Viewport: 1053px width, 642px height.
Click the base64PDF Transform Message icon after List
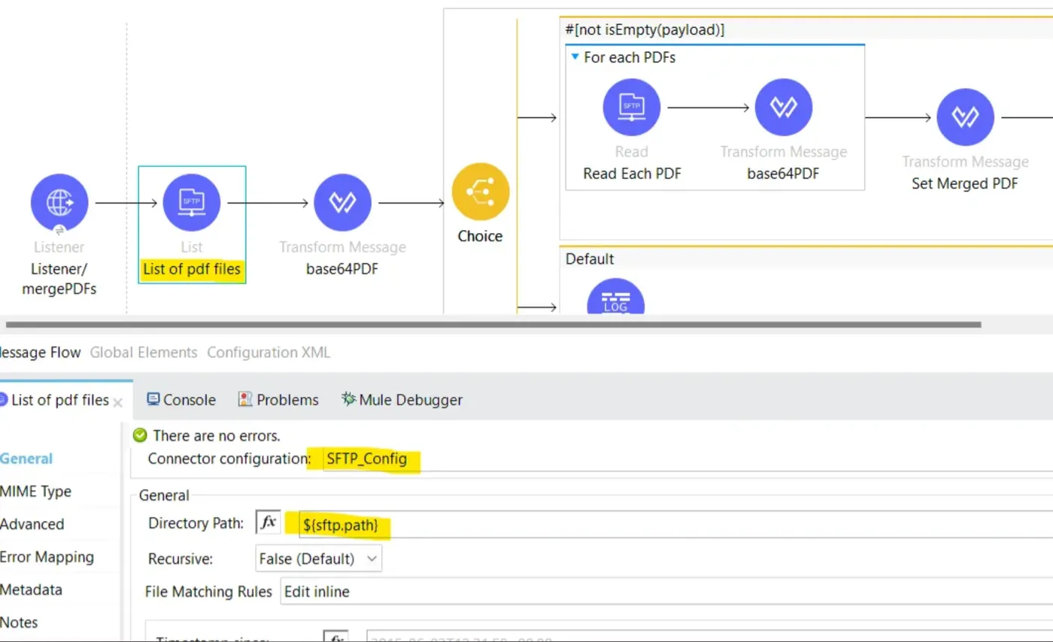point(342,202)
